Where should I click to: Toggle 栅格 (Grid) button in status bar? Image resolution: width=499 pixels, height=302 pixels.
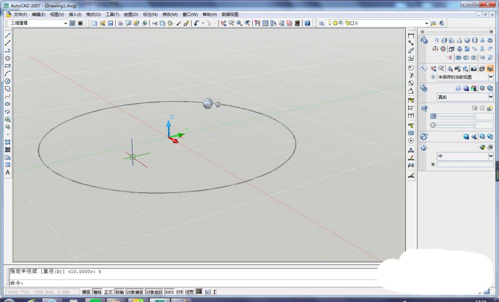tap(97, 292)
